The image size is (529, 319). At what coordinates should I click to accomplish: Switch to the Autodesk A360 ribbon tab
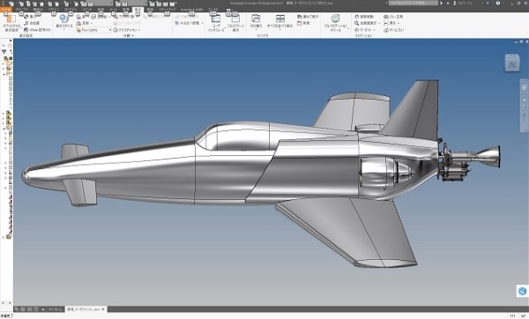coord(191,10)
